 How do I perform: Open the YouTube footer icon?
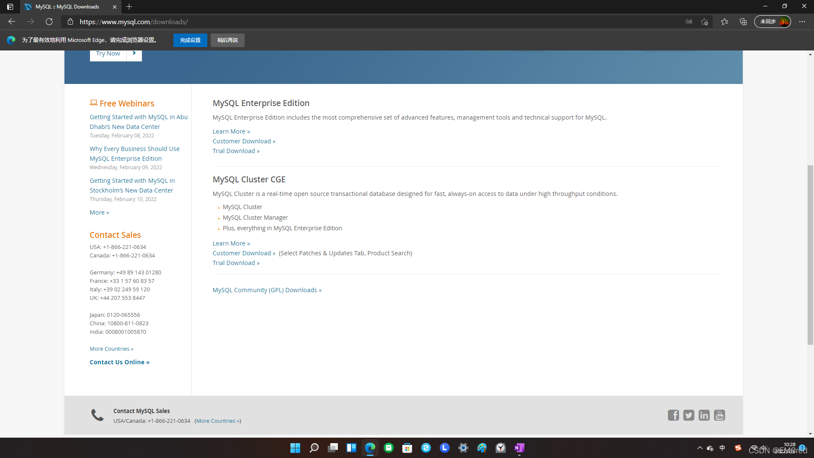719,415
